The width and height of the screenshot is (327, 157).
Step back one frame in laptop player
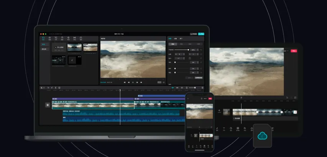coord(129,82)
